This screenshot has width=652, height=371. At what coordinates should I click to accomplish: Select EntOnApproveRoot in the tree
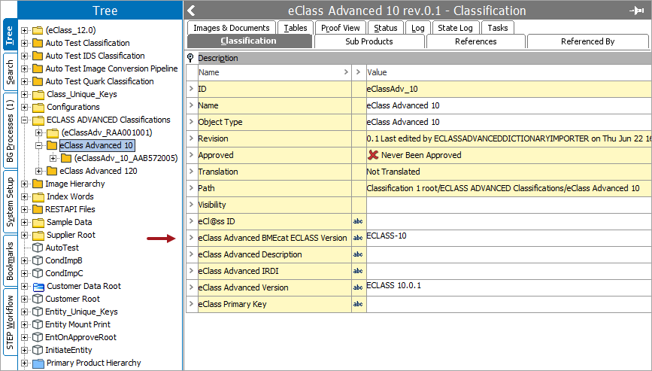click(x=80, y=337)
